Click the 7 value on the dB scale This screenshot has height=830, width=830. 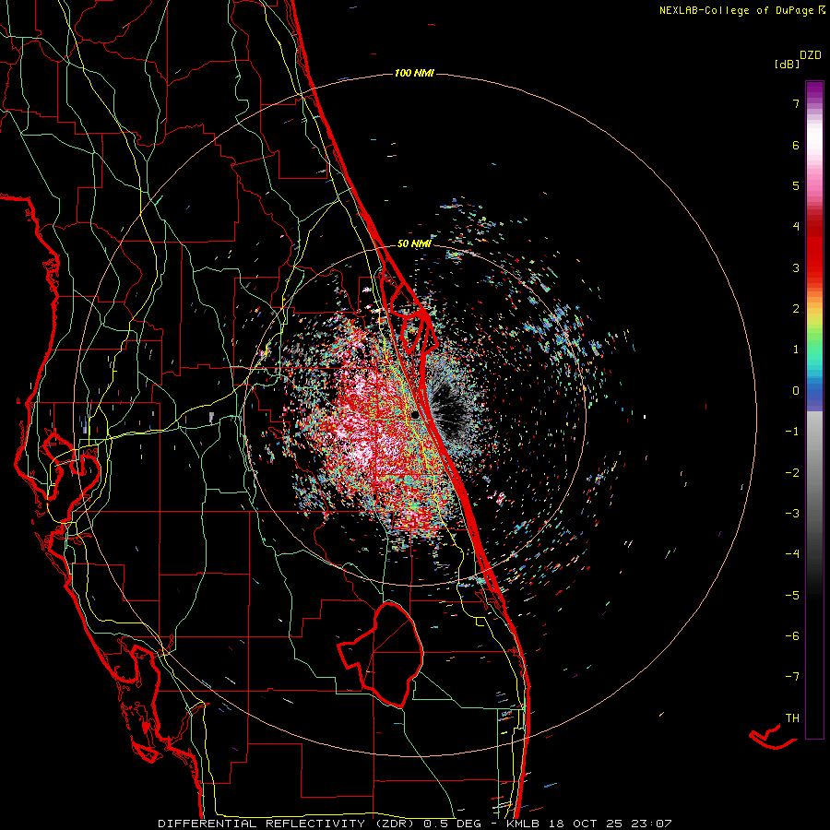click(796, 103)
